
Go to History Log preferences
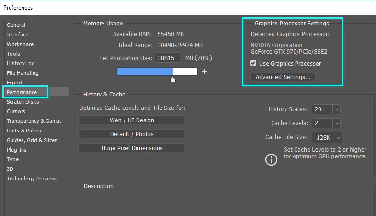pos(21,63)
